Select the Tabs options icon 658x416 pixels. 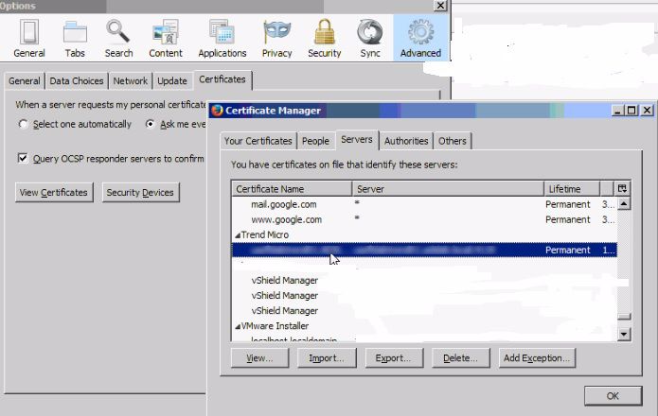(x=75, y=33)
